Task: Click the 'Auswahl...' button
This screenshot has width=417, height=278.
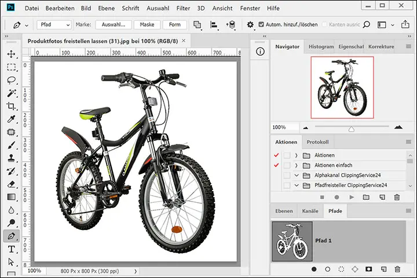Action: (x=114, y=25)
